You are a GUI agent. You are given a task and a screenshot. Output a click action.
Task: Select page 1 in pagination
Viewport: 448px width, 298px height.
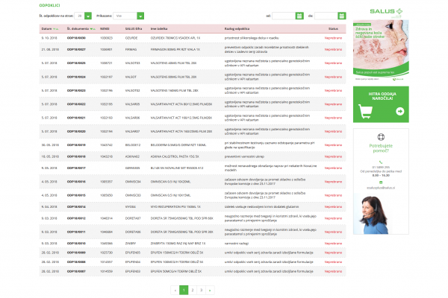[184, 290]
